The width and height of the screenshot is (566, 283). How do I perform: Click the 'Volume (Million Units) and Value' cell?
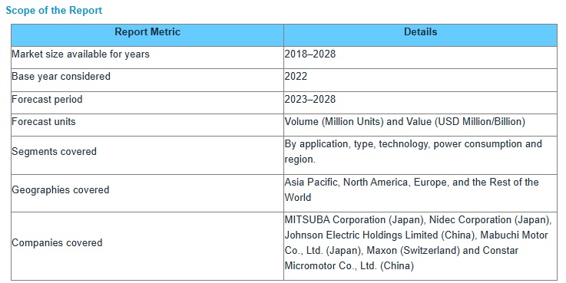point(420,125)
